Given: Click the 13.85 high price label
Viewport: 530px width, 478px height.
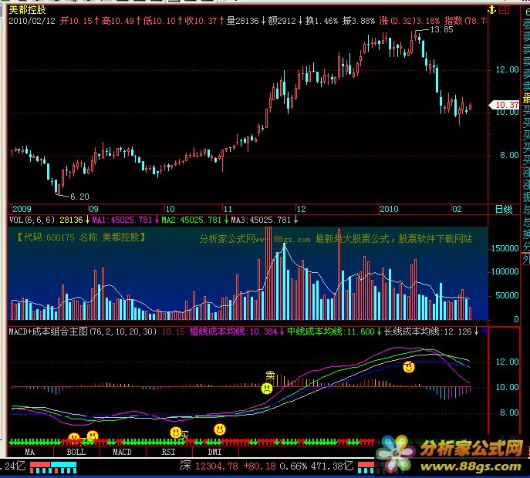Looking at the screenshot, I should point(441,29).
